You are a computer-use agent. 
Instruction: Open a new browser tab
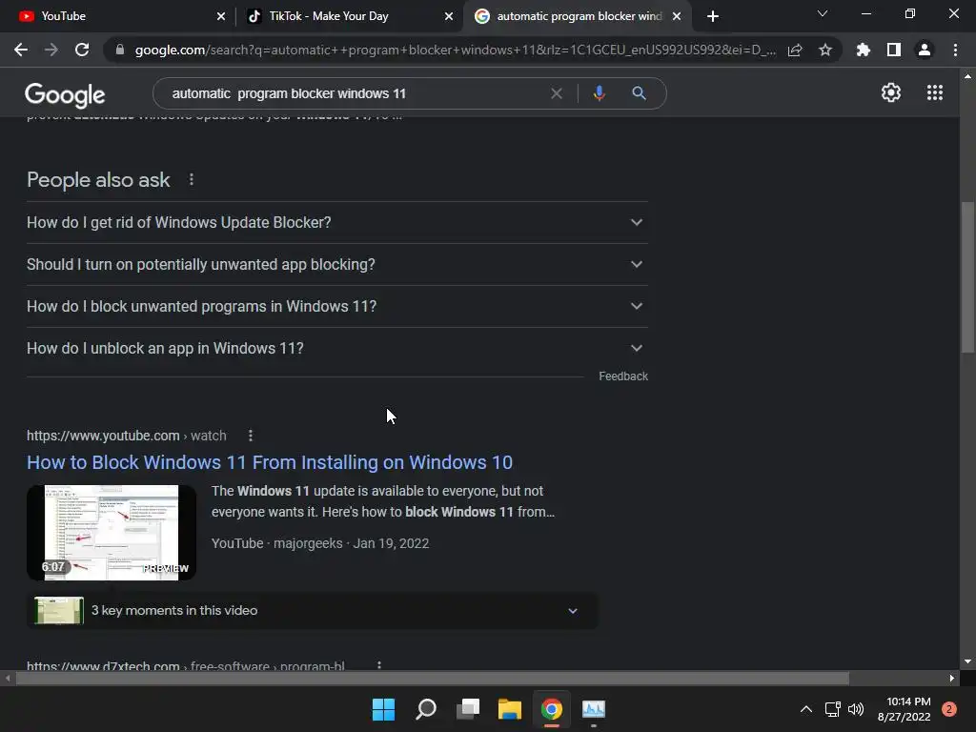pyautogui.click(x=713, y=16)
